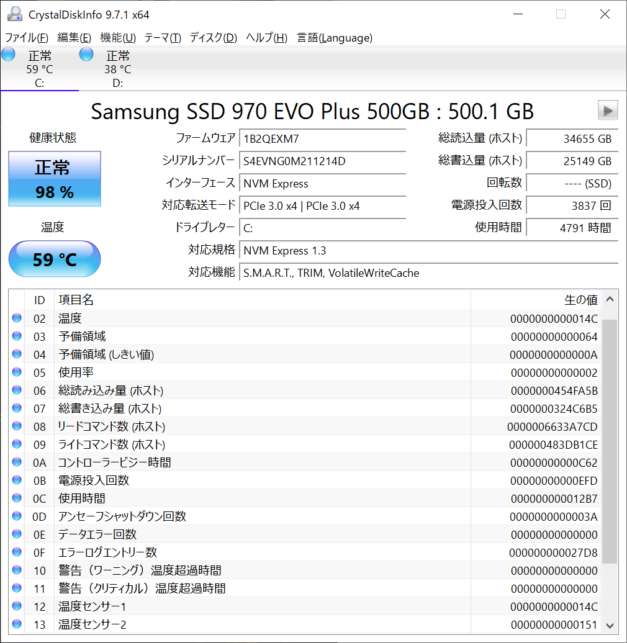Image resolution: width=627 pixels, height=643 pixels.
Task: Open the テーマ(T) menu
Action: 163,38
